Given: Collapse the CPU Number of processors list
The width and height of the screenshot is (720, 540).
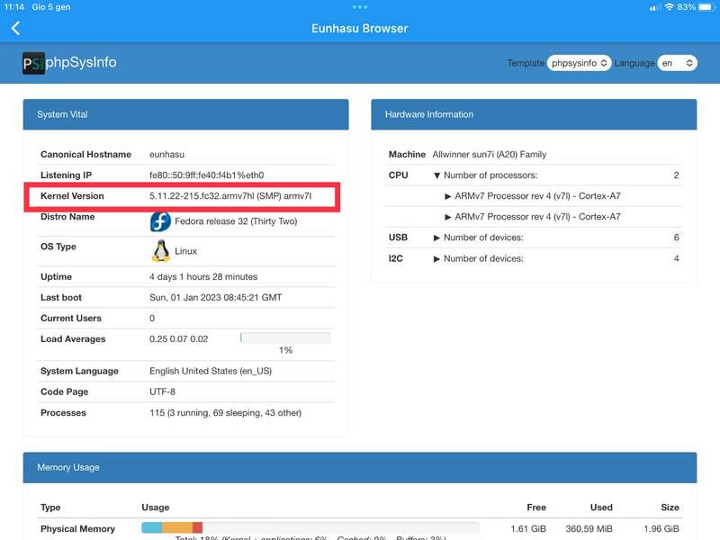Looking at the screenshot, I should click(x=437, y=175).
